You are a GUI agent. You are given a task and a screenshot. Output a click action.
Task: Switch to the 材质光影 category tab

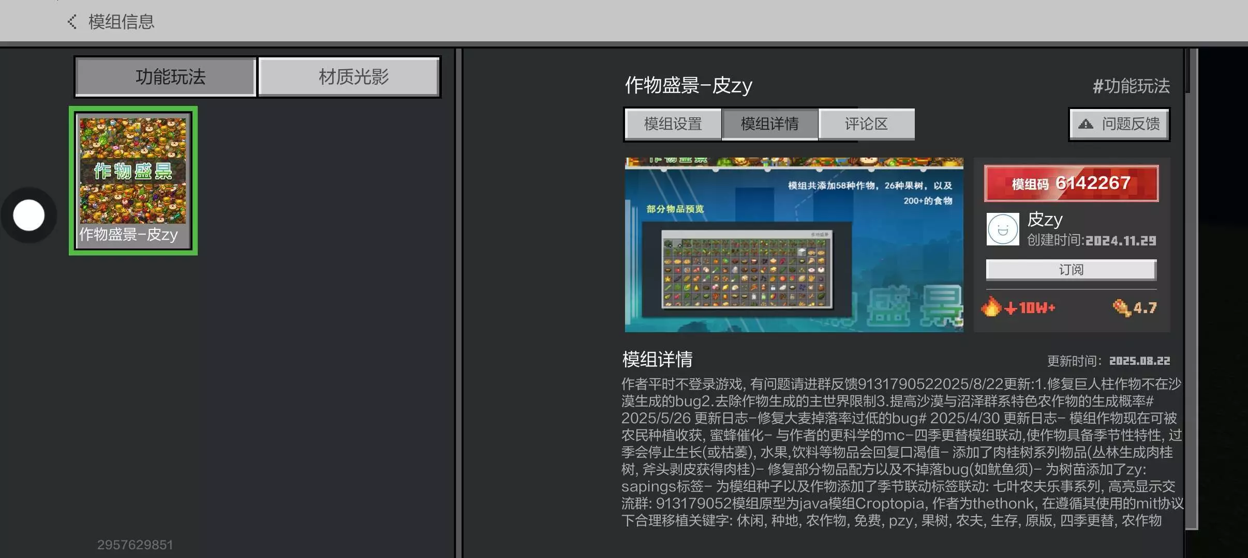point(349,77)
